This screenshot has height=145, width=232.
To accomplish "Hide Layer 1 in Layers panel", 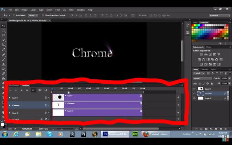I will (x=194, y=89).
